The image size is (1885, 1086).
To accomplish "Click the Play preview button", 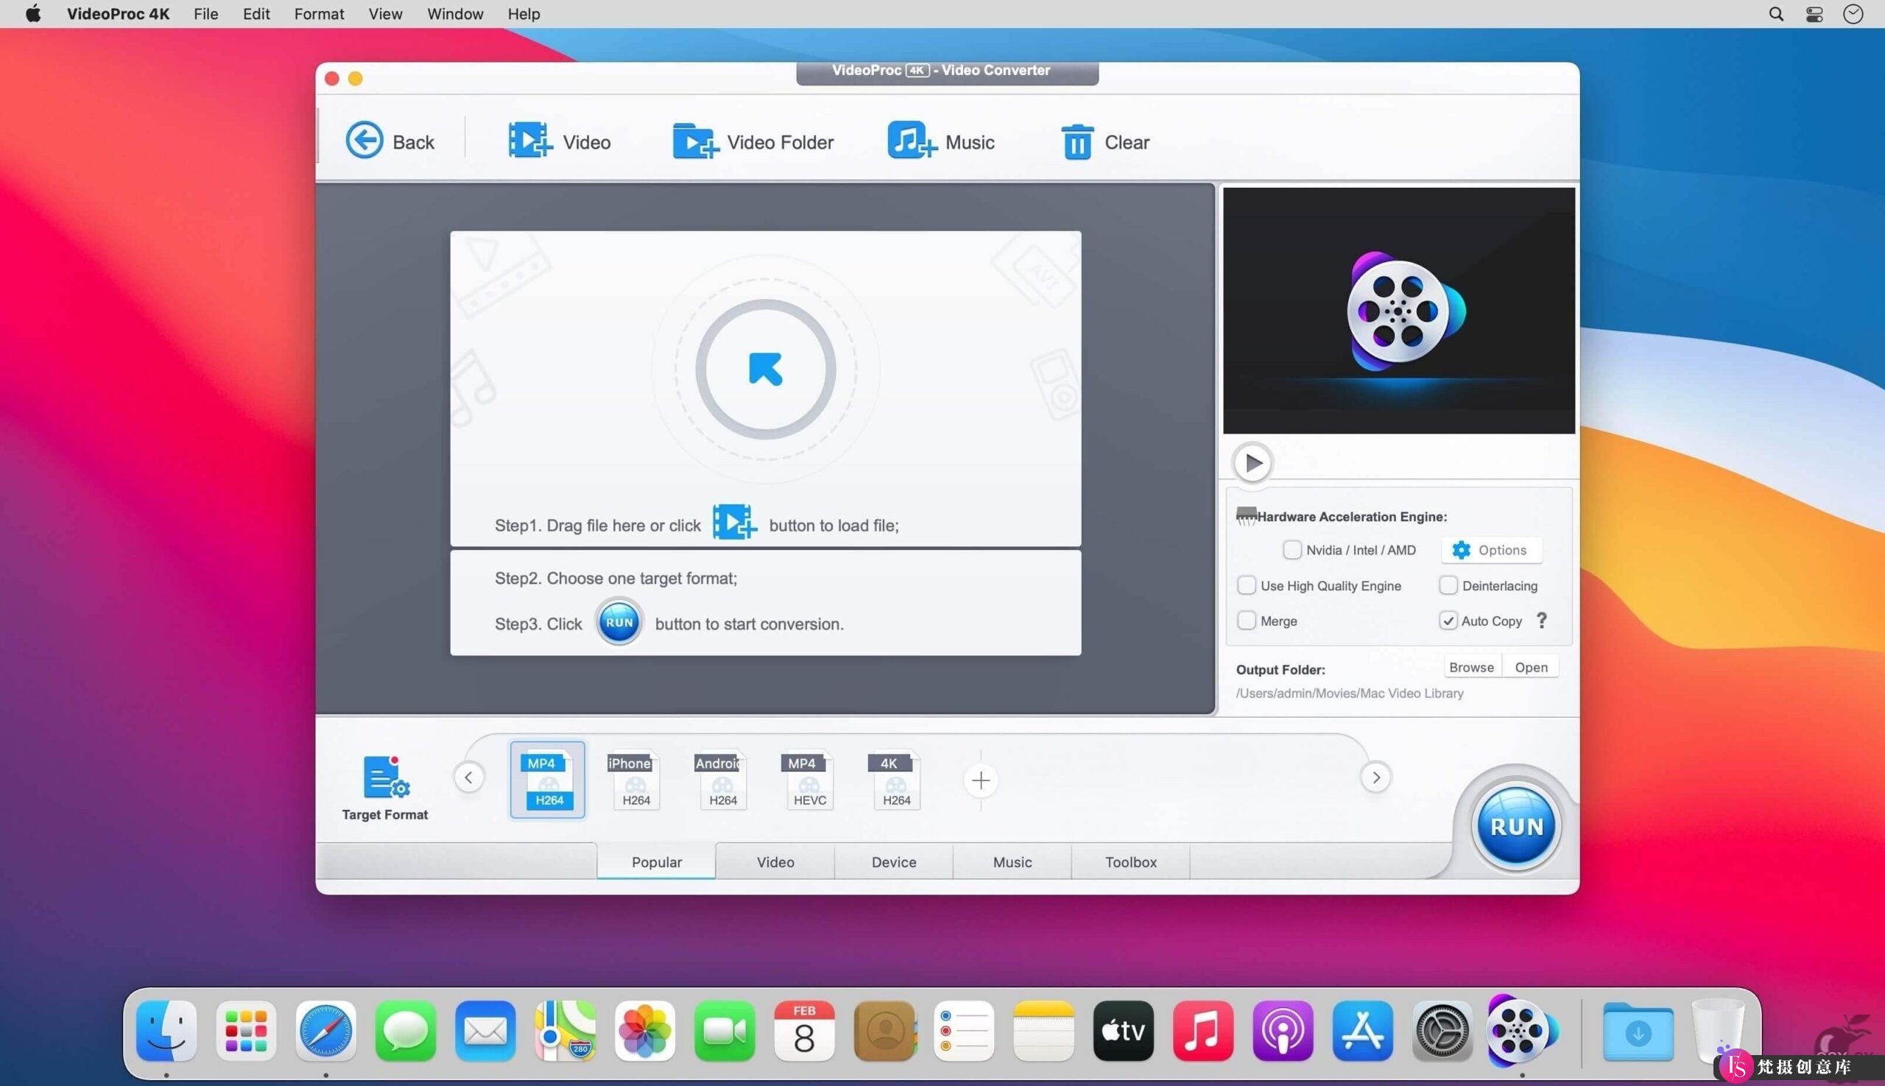I will [1250, 462].
